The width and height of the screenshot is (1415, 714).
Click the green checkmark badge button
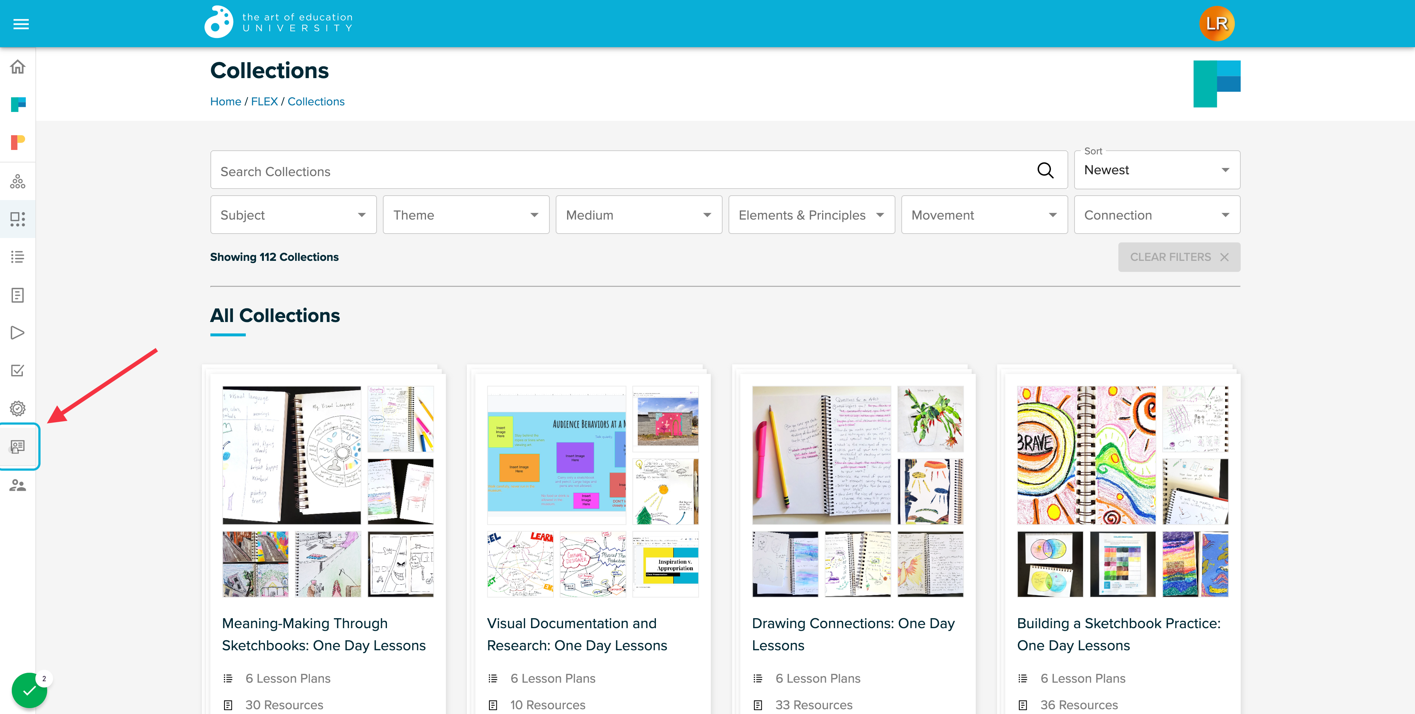coord(29,690)
